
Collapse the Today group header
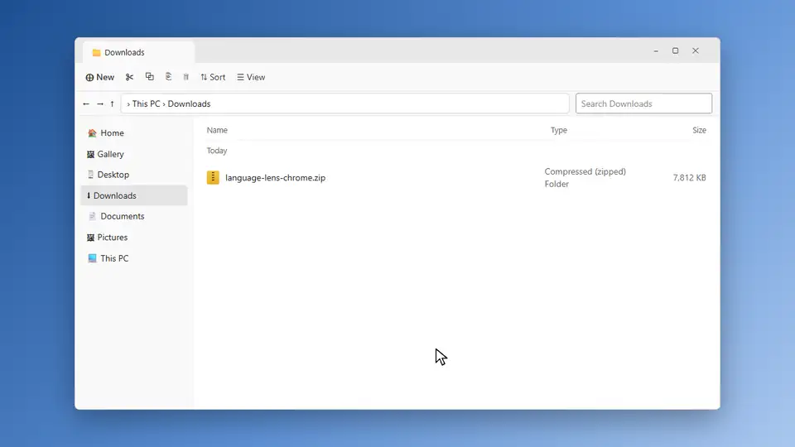(x=217, y=151)
